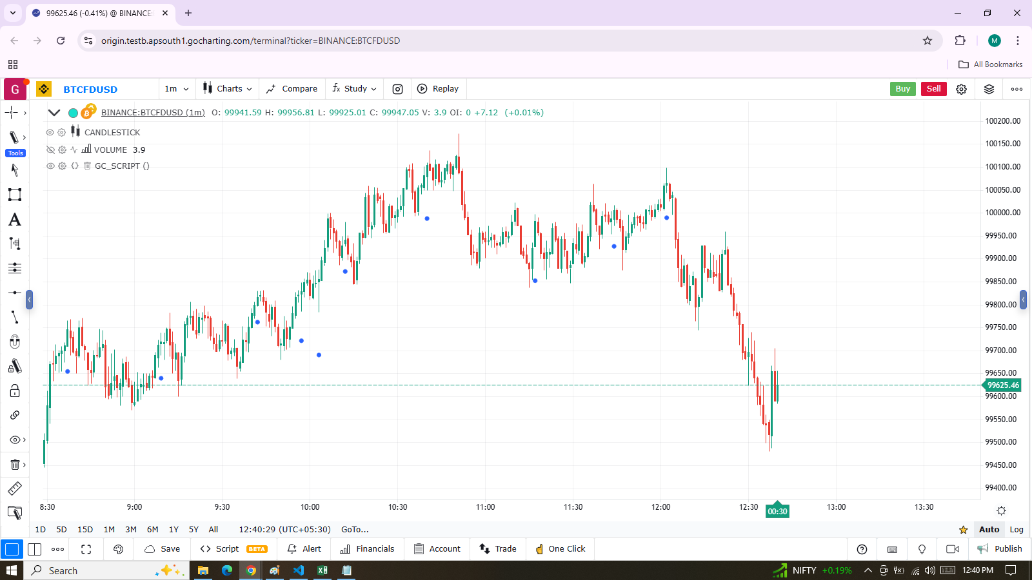The height and width of the screenshot is (580, 1032).
Task: Expand the Charts type dropdown
Action: point(228,89)
